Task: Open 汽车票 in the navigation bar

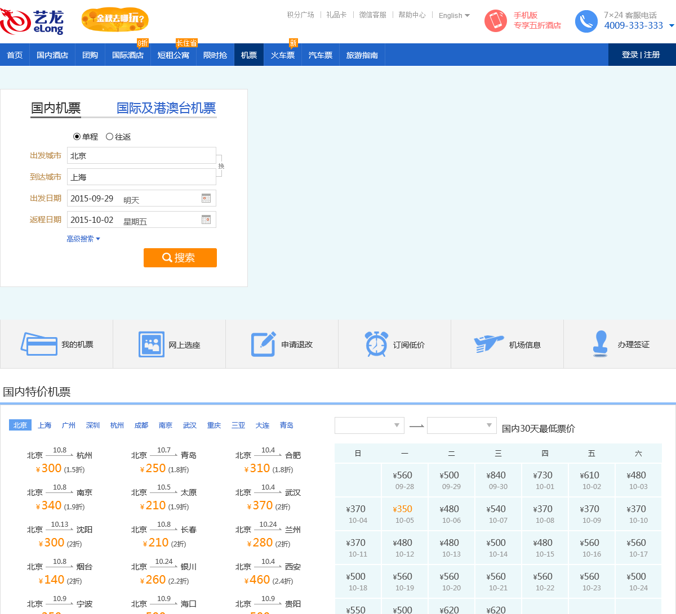Action: click(x=321, y=55)
